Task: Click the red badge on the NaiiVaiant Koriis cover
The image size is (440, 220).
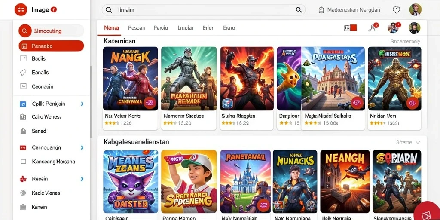Action: tap(150, 103)
